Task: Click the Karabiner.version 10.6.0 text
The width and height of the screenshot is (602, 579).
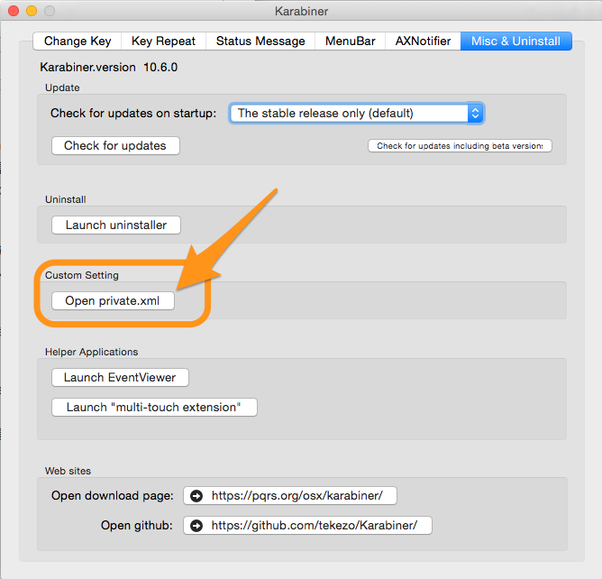Action: [x=109, y=68]
